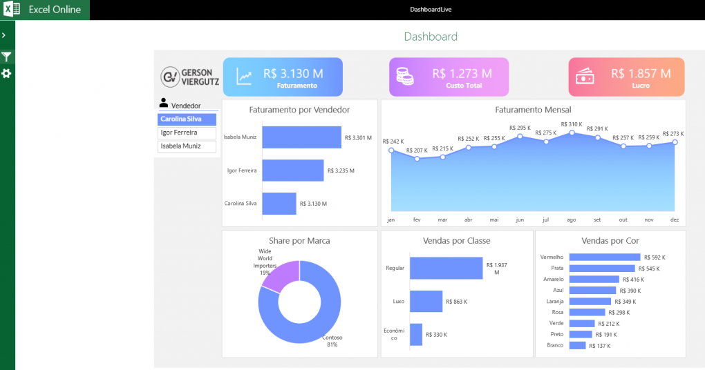Image resolution: width=705 pixels, height=370 pixels.
Task: Click the ago data point R$ 310 K
Action: point(572,133)
